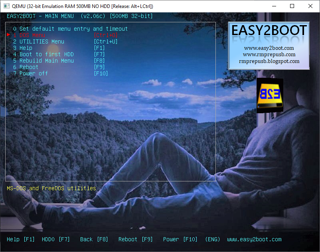Click the [F10] hotkey next to Power off
This screenshot has width=320, height=252.
click(x=101, y=73)
